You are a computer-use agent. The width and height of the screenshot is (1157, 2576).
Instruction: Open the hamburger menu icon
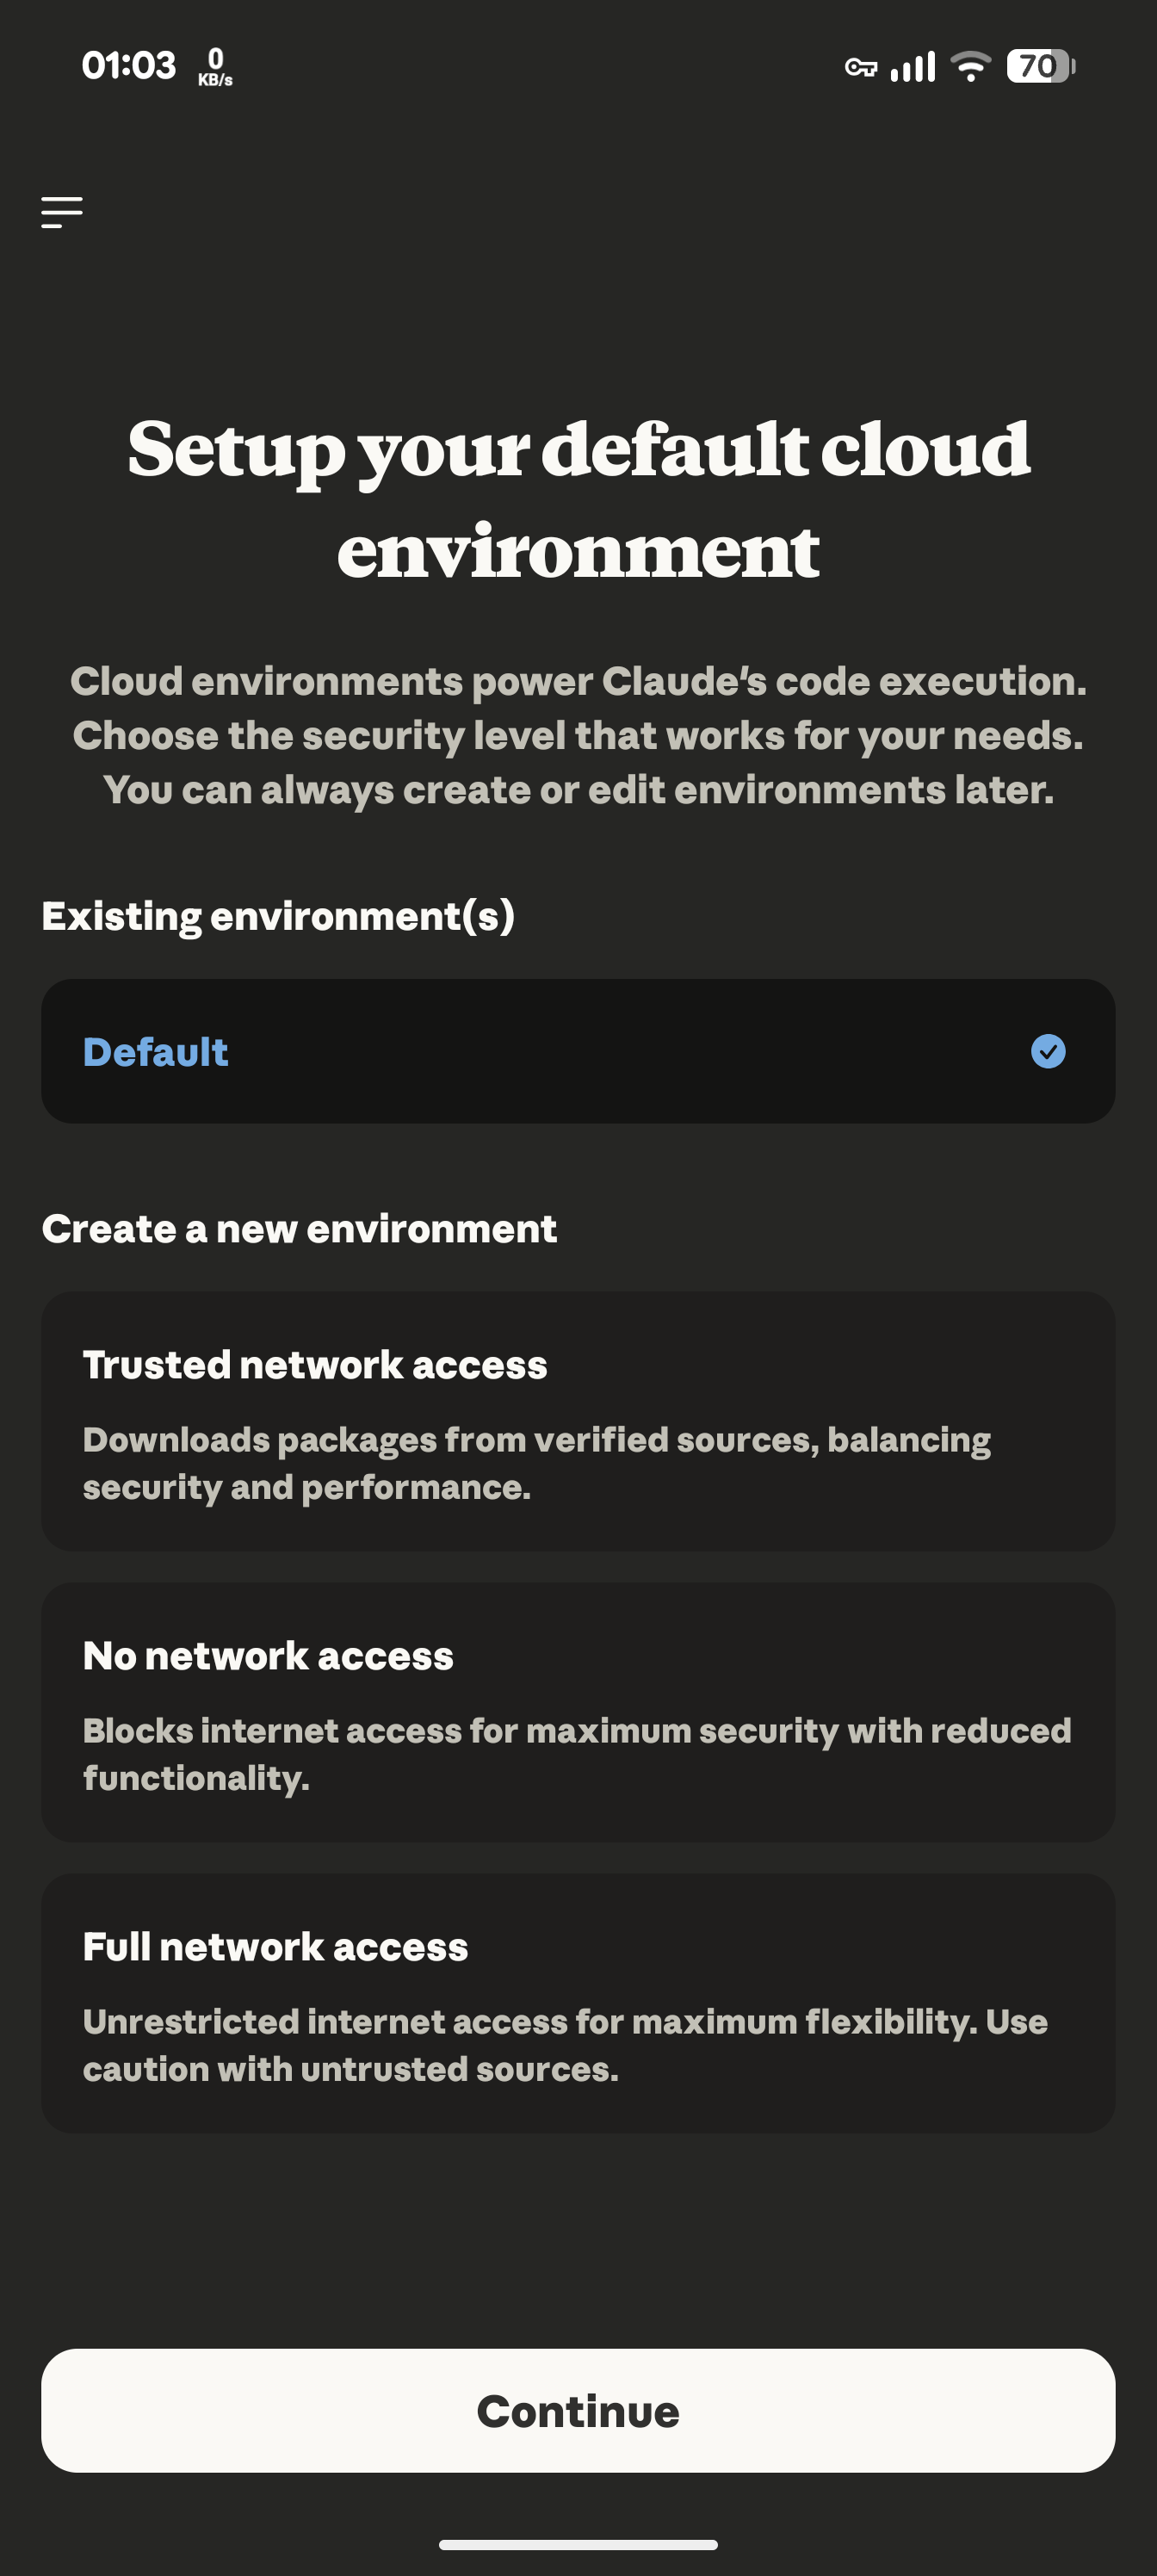pyautogui.click(x=62, y=212)
